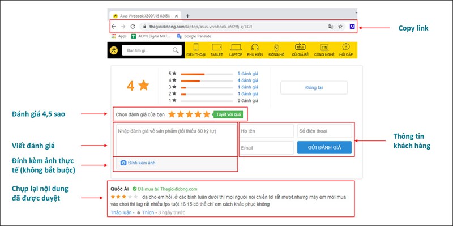453x226 pixels.
Task: Open Google Translate bookmark
Action: click(x=194, y=36)
